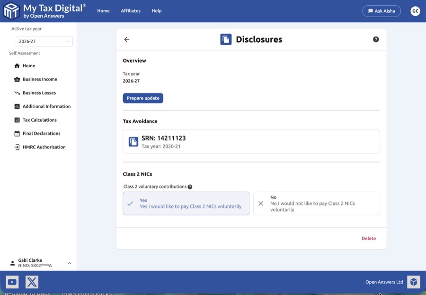Image resolution: width=426 pixels, height=295 pixels.
Task: Select Business Losses in the sidebar
Action: click(39, 92)
